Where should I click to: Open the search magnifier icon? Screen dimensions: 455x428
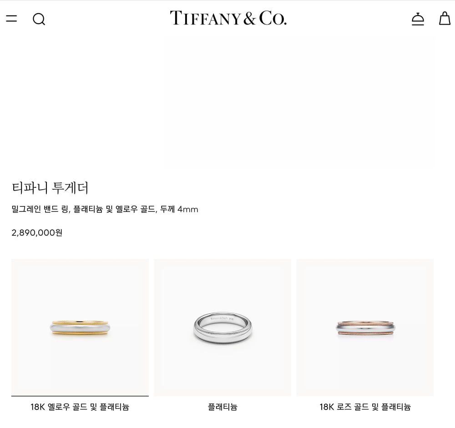[x=39, y=19]
